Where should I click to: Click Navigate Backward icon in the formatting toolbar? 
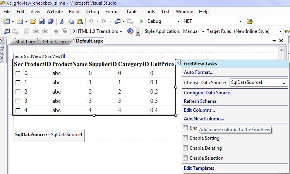(7, 31)
